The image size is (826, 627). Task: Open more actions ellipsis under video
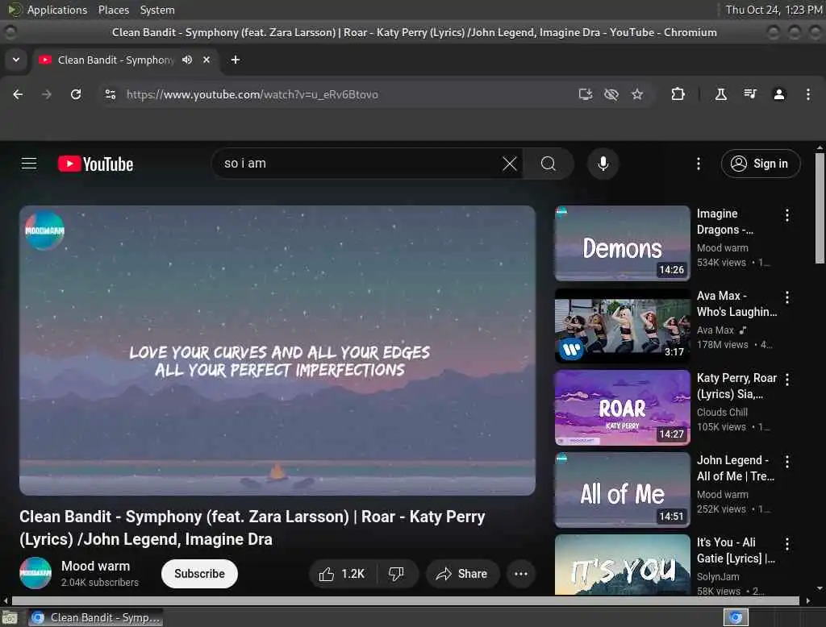click(521, 574)
